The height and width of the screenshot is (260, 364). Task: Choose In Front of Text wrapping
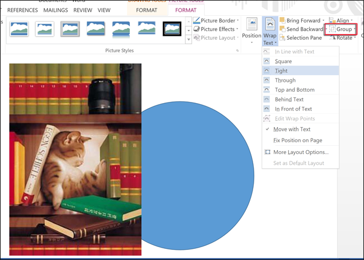click(300, 109)
